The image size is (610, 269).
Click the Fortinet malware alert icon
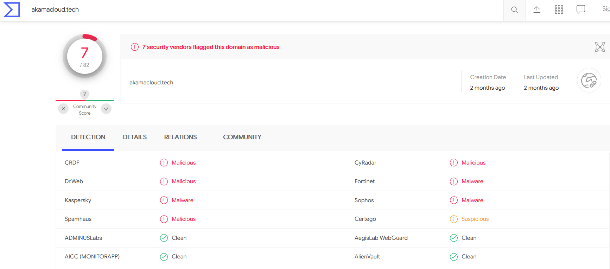(454, 181)
